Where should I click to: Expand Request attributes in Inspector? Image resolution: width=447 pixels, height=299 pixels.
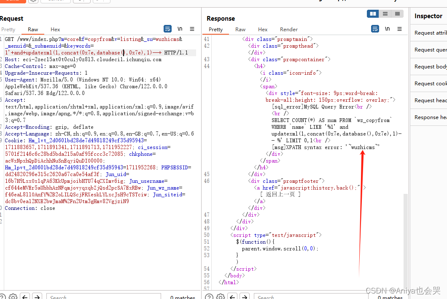point(429,33)
